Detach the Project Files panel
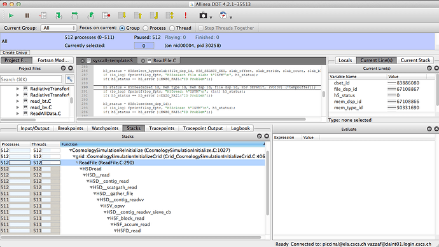This screenshot has height=247, width=439. coord(63,68)
